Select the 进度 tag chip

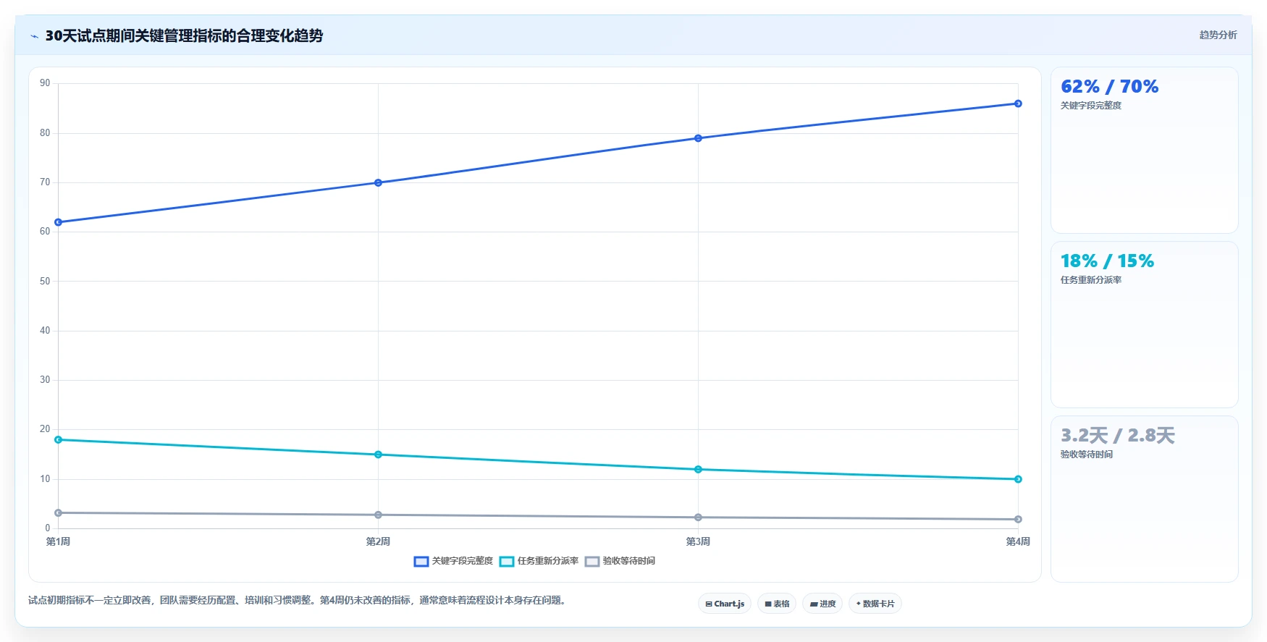tap(822, 604)
